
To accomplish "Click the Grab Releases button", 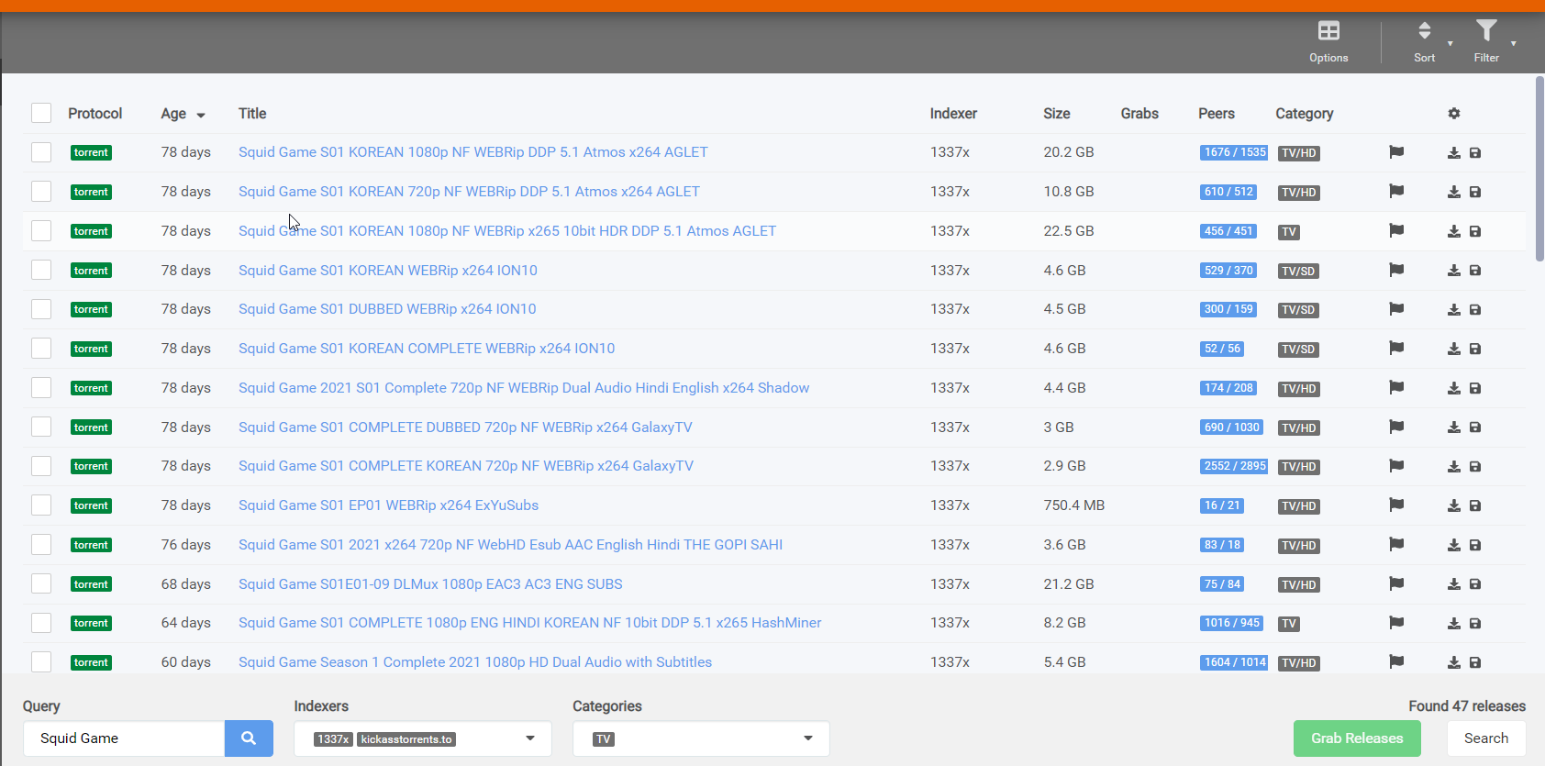I will 1357,738.
